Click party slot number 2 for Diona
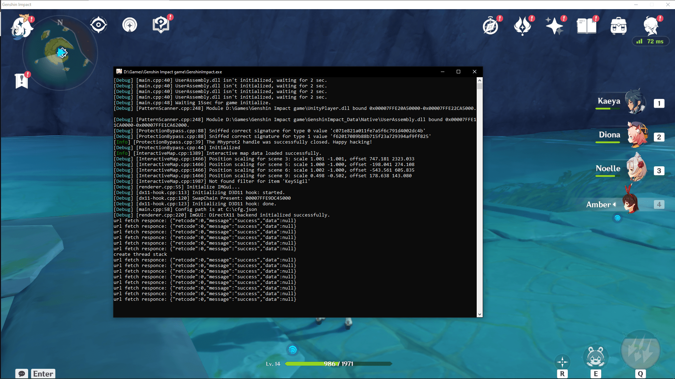The width and height of the screenshot is (675, 379). click(x=659, y=137)
